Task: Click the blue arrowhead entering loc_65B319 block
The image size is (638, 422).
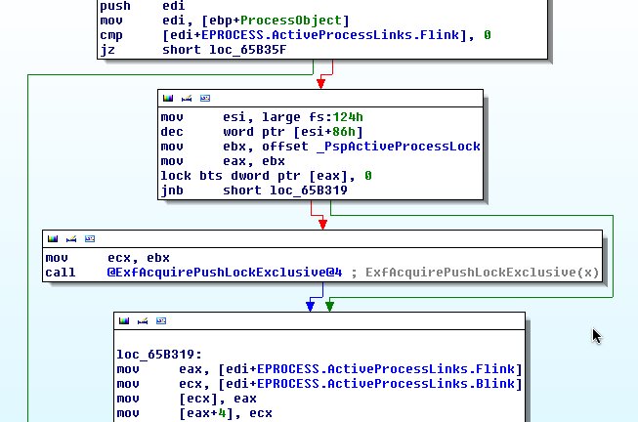Action: pos(310,306)
